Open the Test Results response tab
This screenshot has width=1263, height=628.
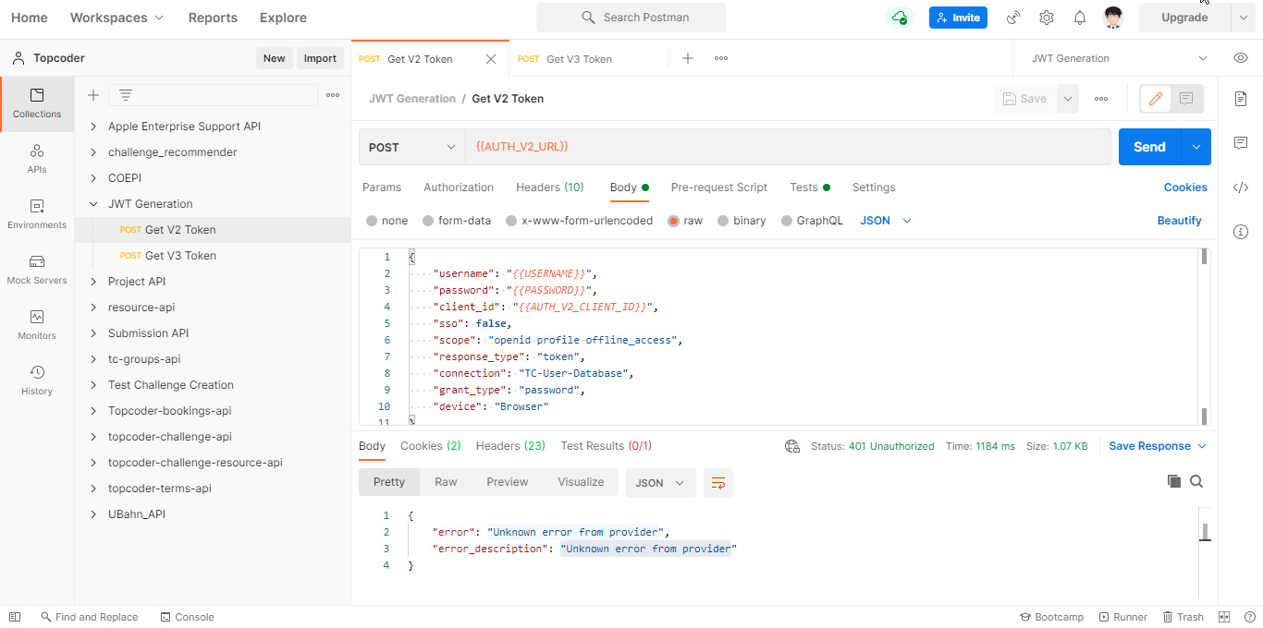coord(606,446)
